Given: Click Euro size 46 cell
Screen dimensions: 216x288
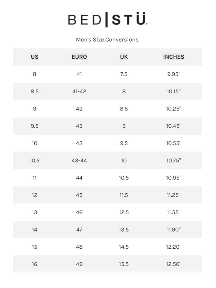Looking at the screenshot, I should (79, 212).
